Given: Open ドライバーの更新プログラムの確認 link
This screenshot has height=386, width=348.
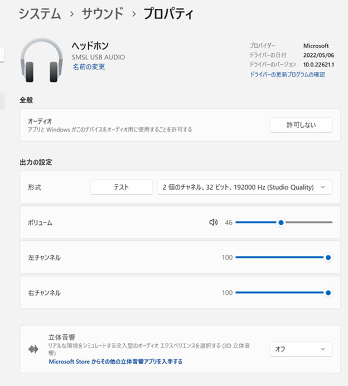Looking at the screenshot, I should click(287, 74).
